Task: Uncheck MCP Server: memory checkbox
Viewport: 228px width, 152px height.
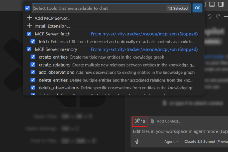Action: click(x=29, y=49)
